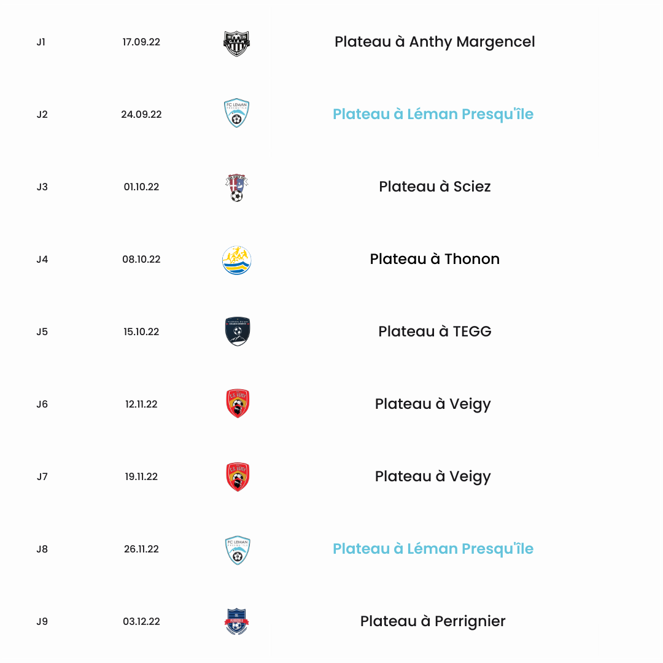Click the FC Léman crest on J2
The width and height of the screenshot is (663, 663).
point(236,113)
